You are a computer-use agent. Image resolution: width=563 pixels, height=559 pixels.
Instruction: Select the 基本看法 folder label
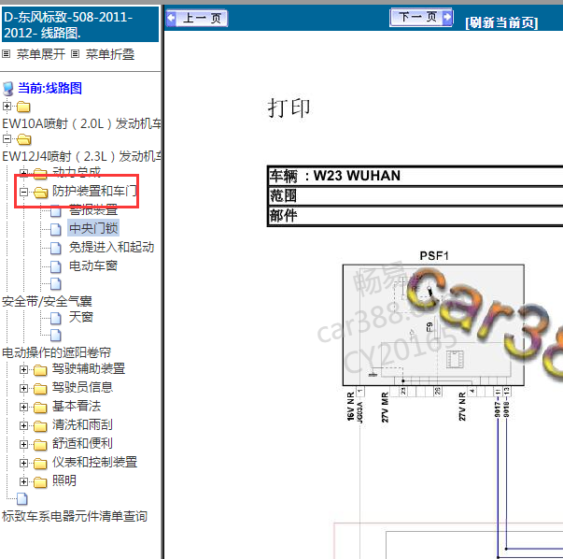(77, 407)
